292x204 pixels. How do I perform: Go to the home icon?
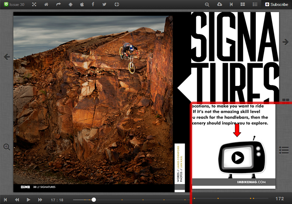coord(46,4)
